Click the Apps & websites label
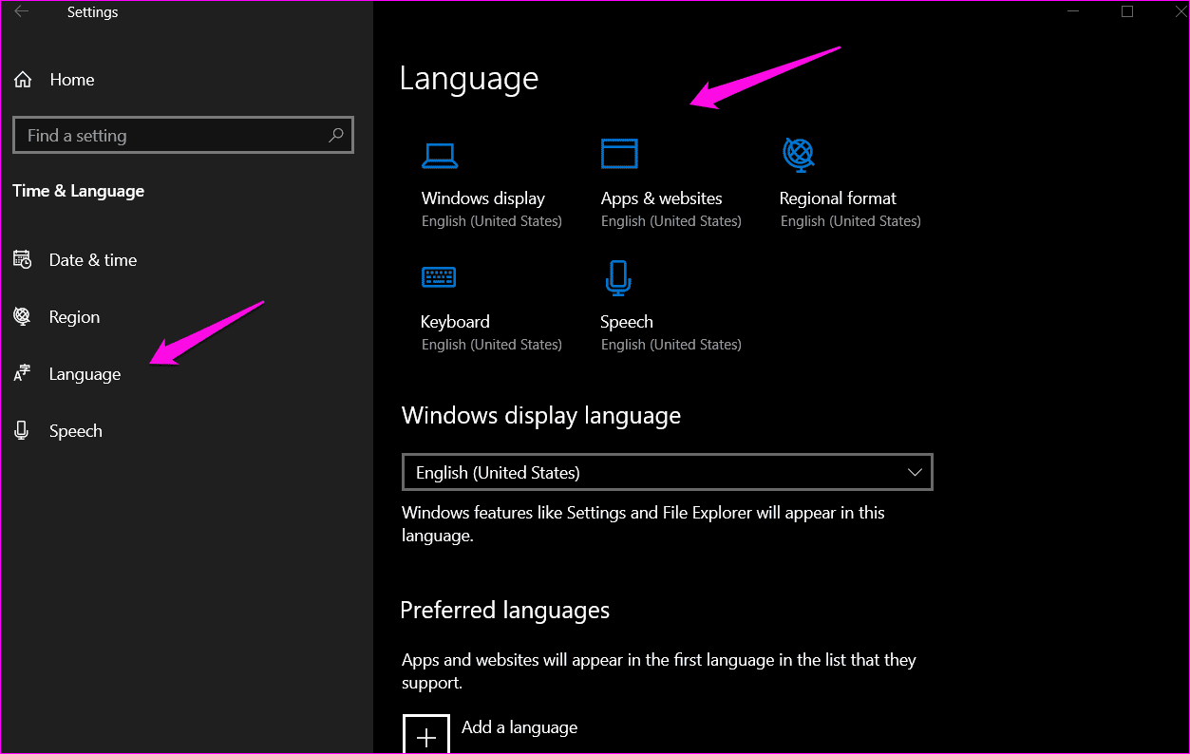This screenshot has width=1190, height=754. [662, 198]
